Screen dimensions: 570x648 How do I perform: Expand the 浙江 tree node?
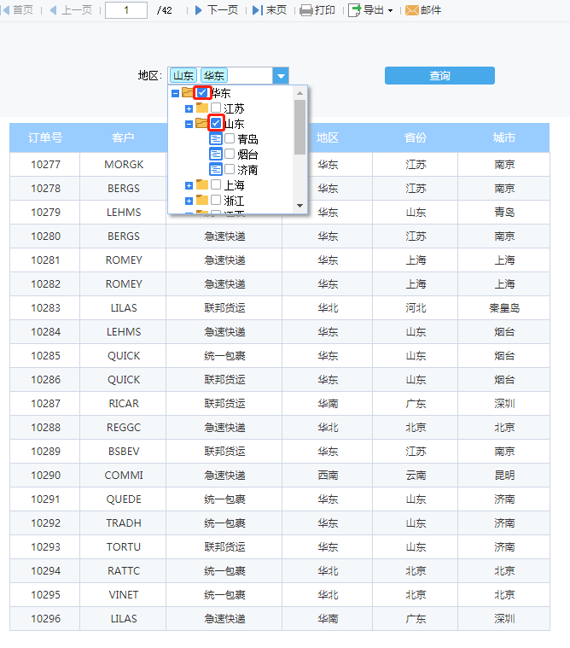pos(189,201)
